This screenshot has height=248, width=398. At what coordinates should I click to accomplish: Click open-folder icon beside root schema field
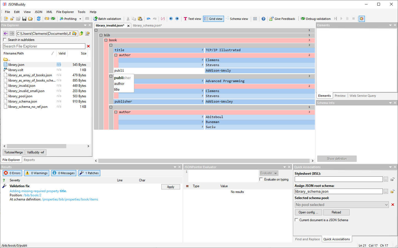[392, 191]
